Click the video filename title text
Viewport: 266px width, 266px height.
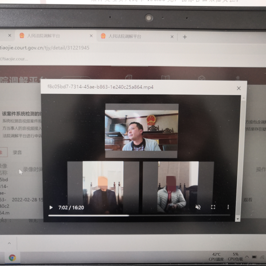[x=101, y=87]
